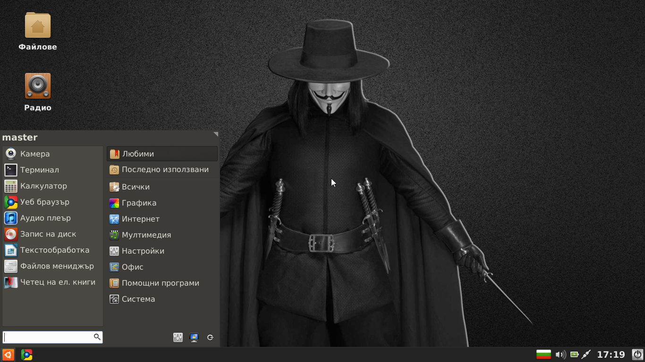Open Четец на ел. книги
The height and width of the screenshot is (362, 645).
(x=52, y=282)
